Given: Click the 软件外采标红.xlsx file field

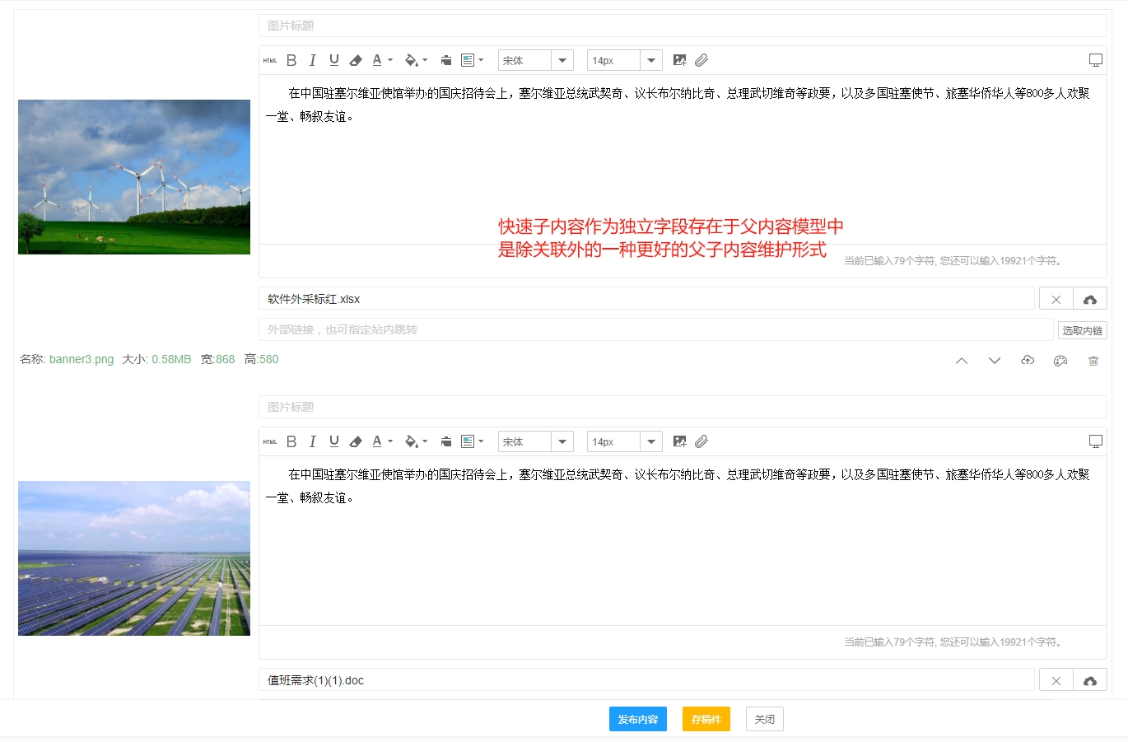Looking at the screenshot, I should click(x=646, y=299).
